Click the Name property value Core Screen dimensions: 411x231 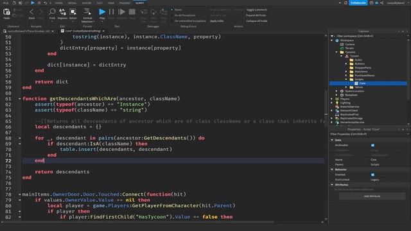374,160
